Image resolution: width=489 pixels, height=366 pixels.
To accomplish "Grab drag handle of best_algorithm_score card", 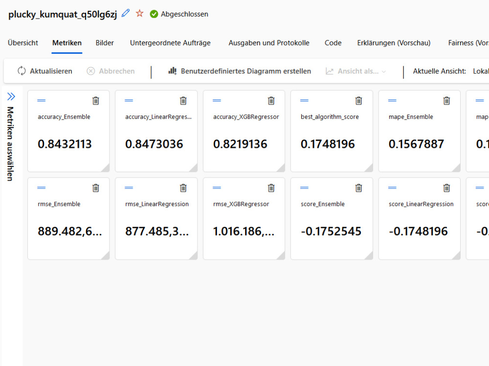I will 304,101.
